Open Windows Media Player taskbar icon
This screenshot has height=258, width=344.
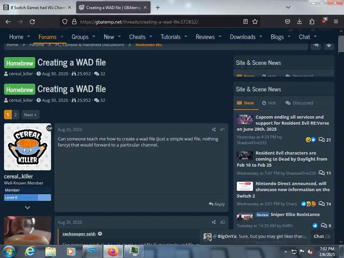point(71,251)
